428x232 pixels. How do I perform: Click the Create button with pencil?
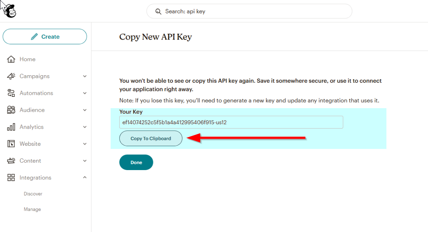(x=45, y=36)
